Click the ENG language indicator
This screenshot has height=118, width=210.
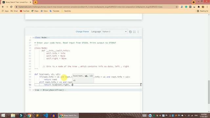click(196, 115)
